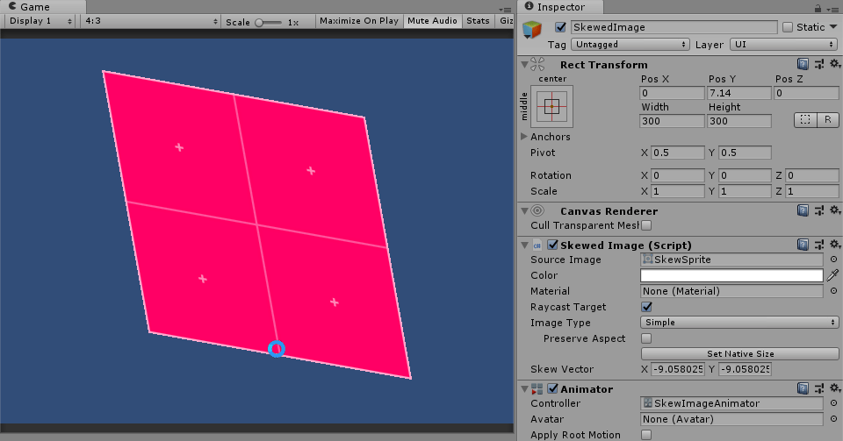Collapse the Canvas Renderer component
843x441 pixels.
pyautogui.click(x=524, y=210)
